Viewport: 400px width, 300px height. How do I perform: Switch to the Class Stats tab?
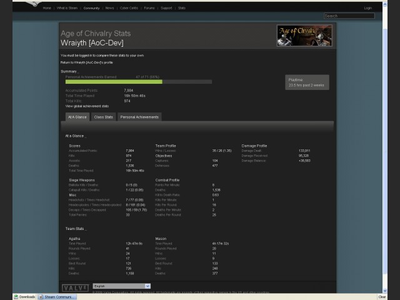pos(103,117)
